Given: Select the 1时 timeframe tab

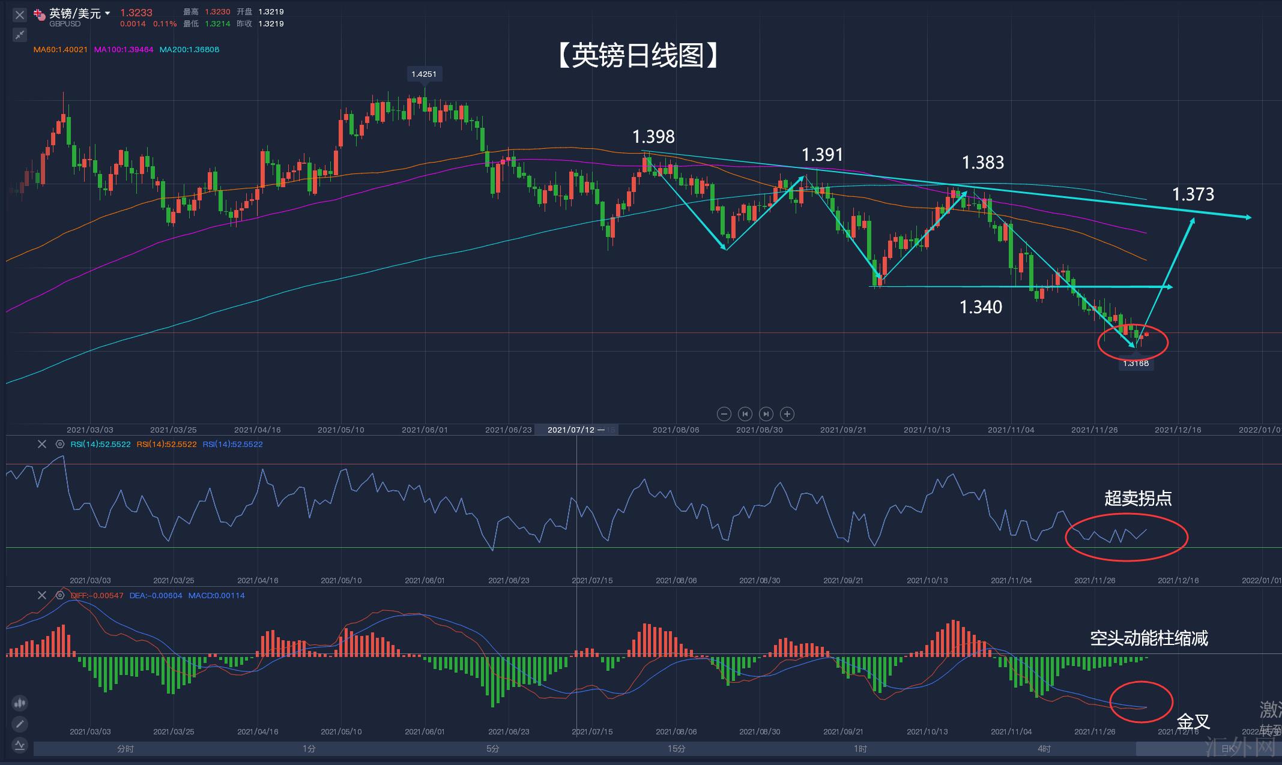Looking at the screenshot, I should (x=860, y=748).
